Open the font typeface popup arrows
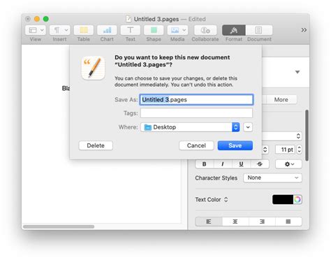 265,150
